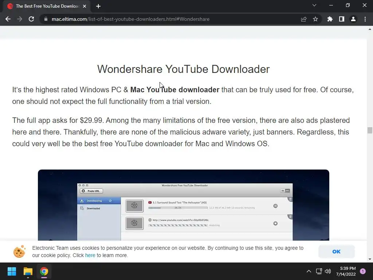Open network settings from the tray
This screenshot has height=280, width=373.
[319, 271]
